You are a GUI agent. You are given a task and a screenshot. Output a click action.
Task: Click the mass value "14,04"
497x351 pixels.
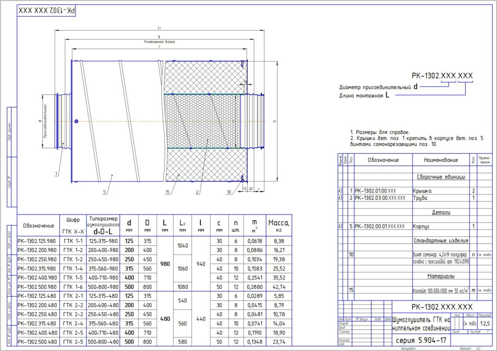(x=278, y=323)
